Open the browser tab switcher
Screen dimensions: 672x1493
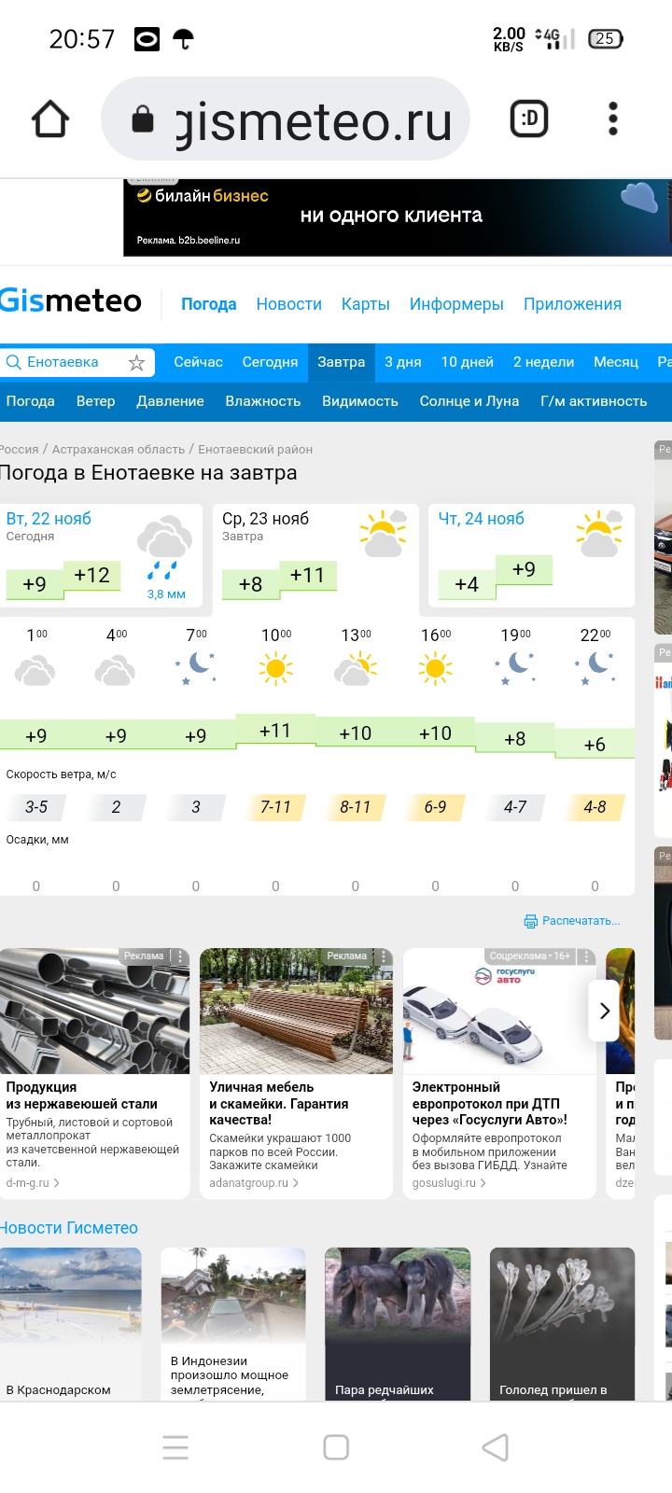pos(529,119)
